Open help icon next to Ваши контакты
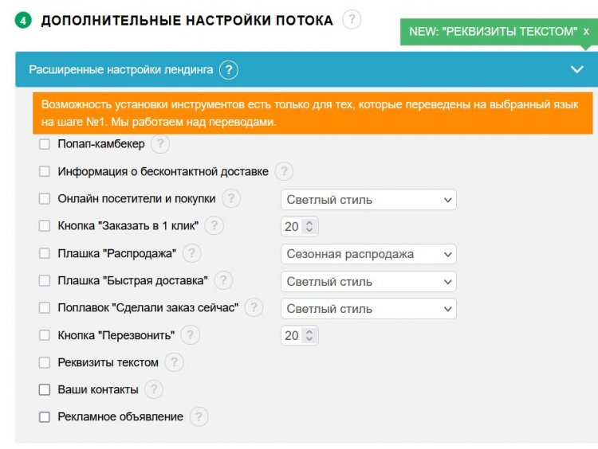The image size is (598, 449). tap(154, 389)
